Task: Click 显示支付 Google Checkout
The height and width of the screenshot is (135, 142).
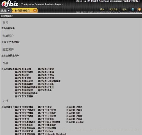Action: click(52, 134)
